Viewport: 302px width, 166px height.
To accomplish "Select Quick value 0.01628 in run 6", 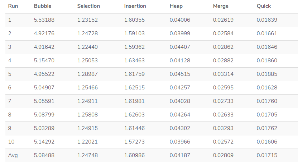I will click(x=267, y=88).
